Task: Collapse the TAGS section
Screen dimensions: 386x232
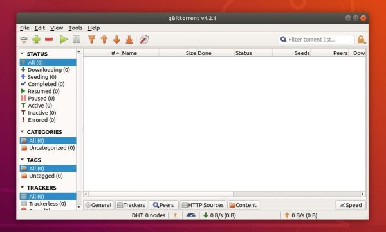Action: click(23, 160)
